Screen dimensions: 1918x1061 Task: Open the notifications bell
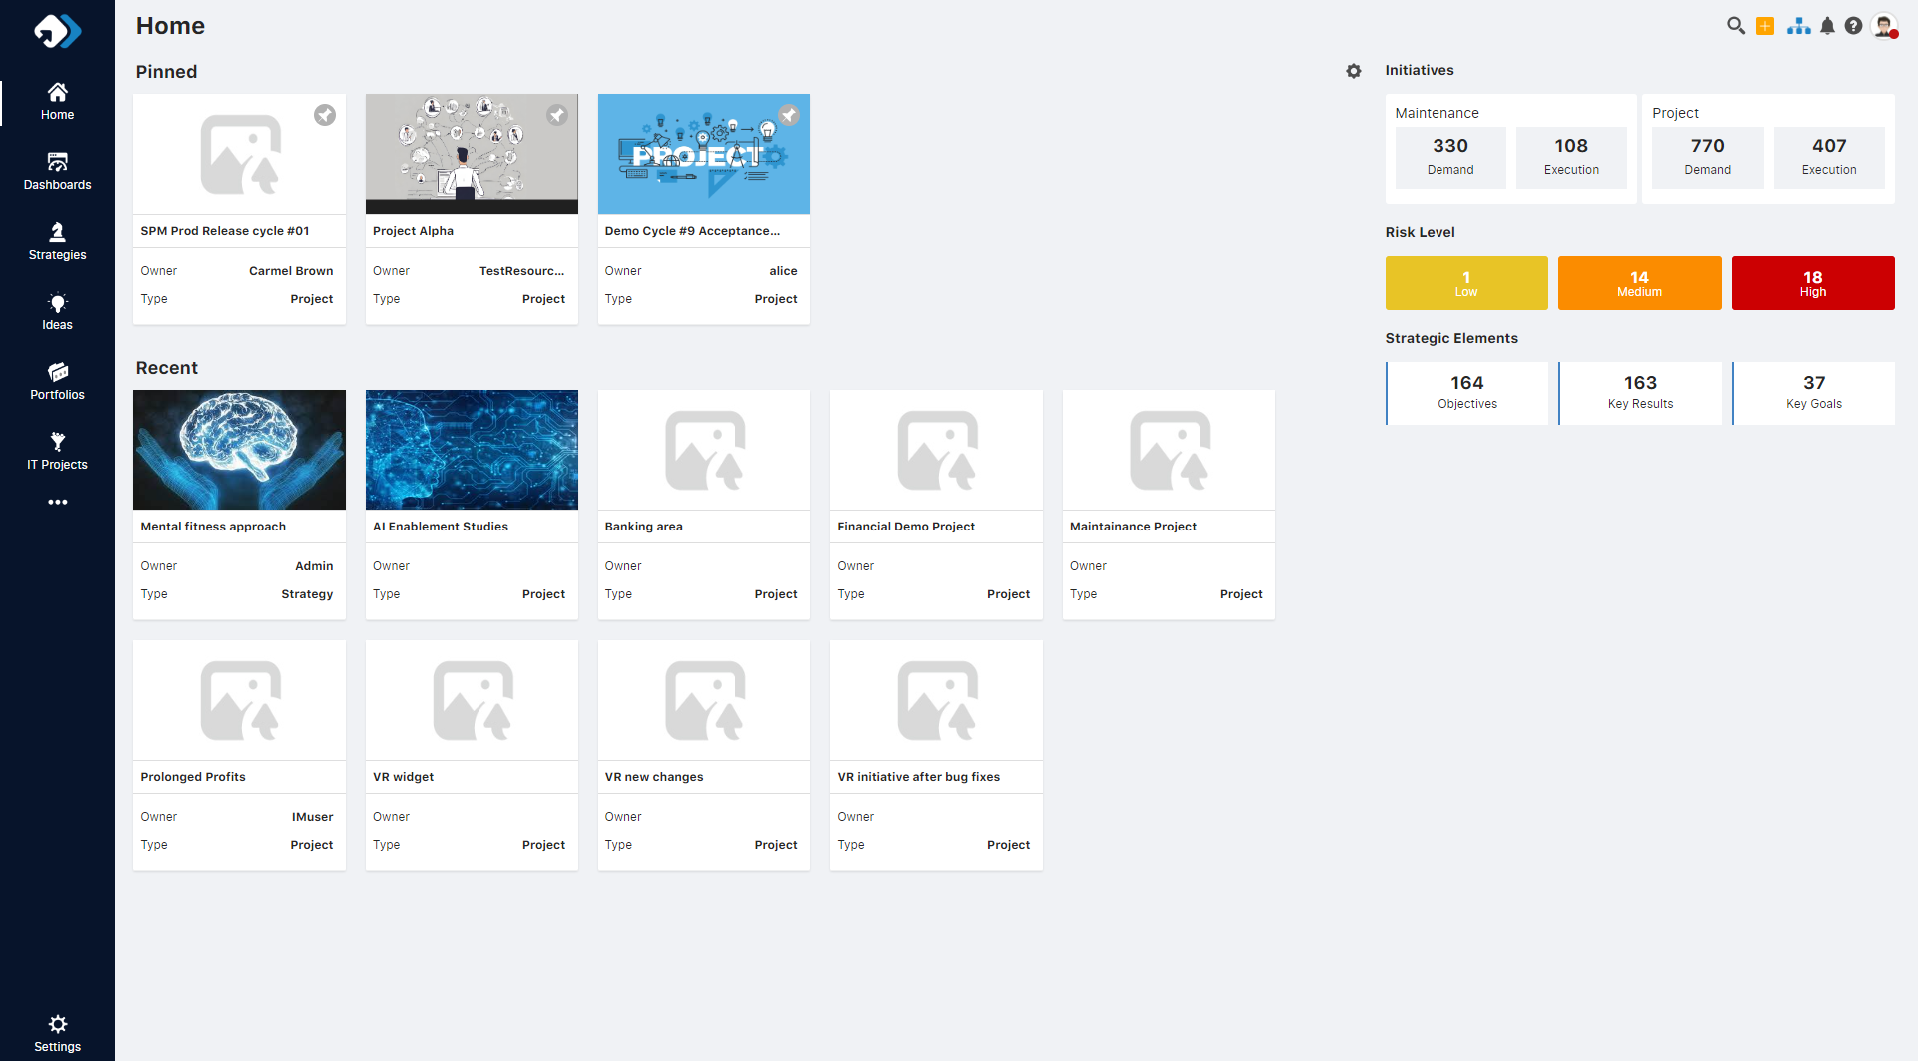tap(1827, 26)
